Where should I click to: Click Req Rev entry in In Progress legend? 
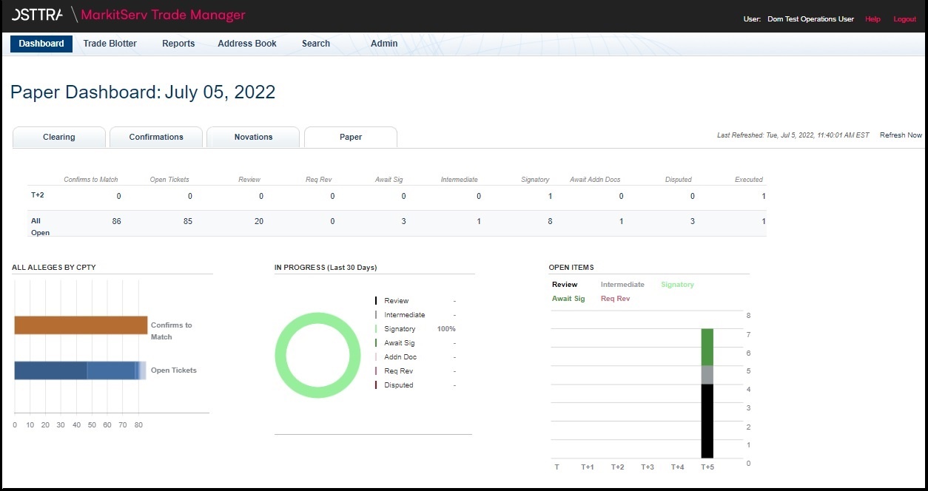399,371
